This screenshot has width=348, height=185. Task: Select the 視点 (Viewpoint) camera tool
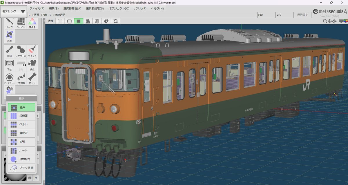(32, 65)
